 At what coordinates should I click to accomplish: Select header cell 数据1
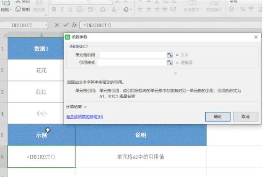coord(36,49)
